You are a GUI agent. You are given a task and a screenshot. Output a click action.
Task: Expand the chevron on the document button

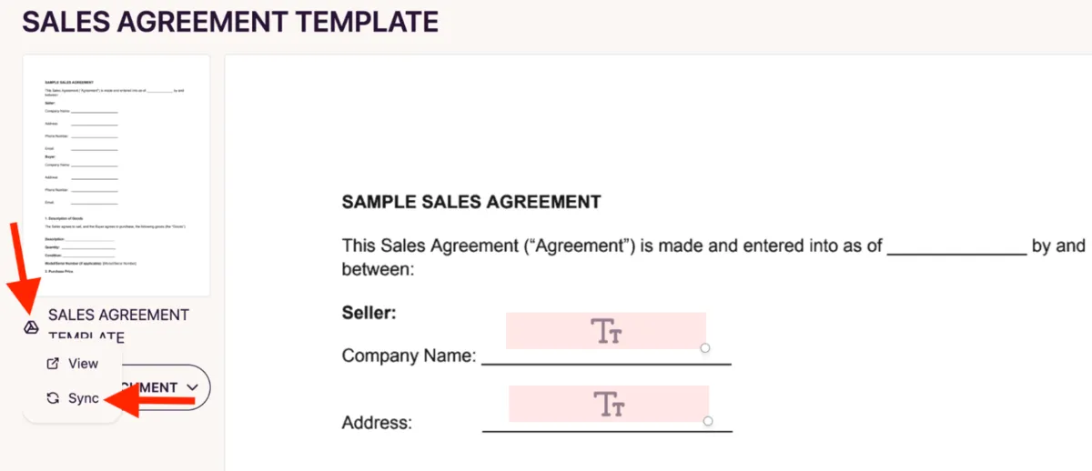[192, 387]
